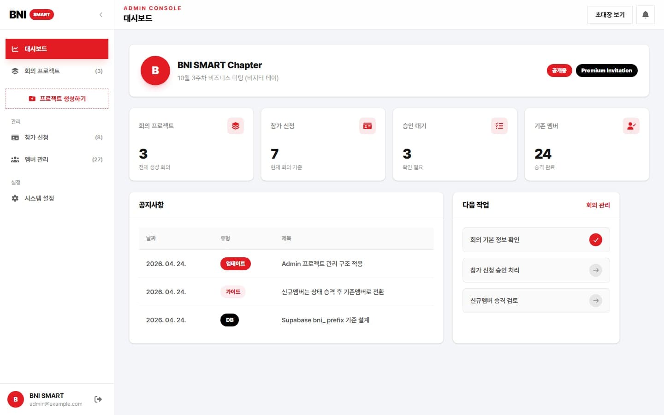Open notice 'Supabase bni_ prefix 기준 설계'

click(x=326, y=320)
